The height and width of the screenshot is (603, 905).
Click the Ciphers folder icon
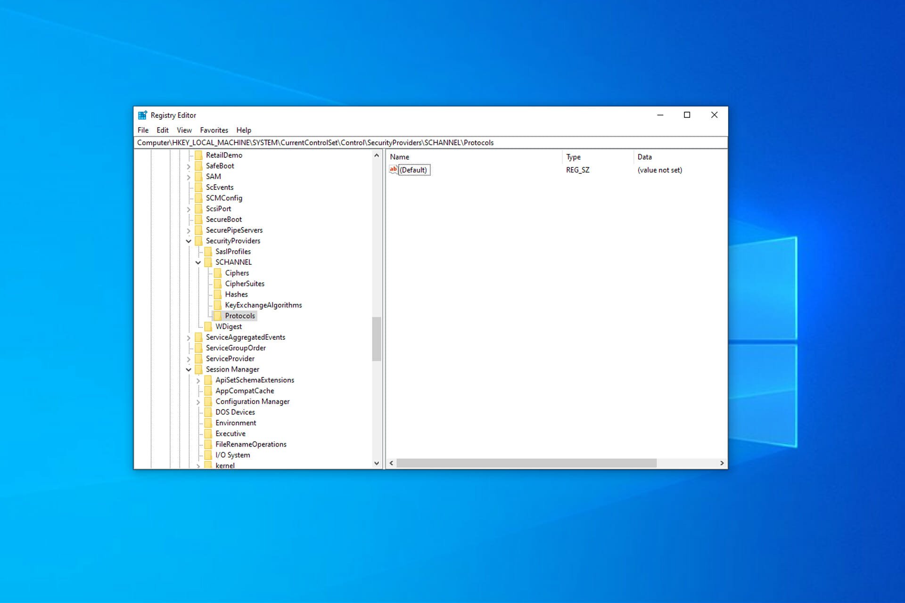[218, 273]
